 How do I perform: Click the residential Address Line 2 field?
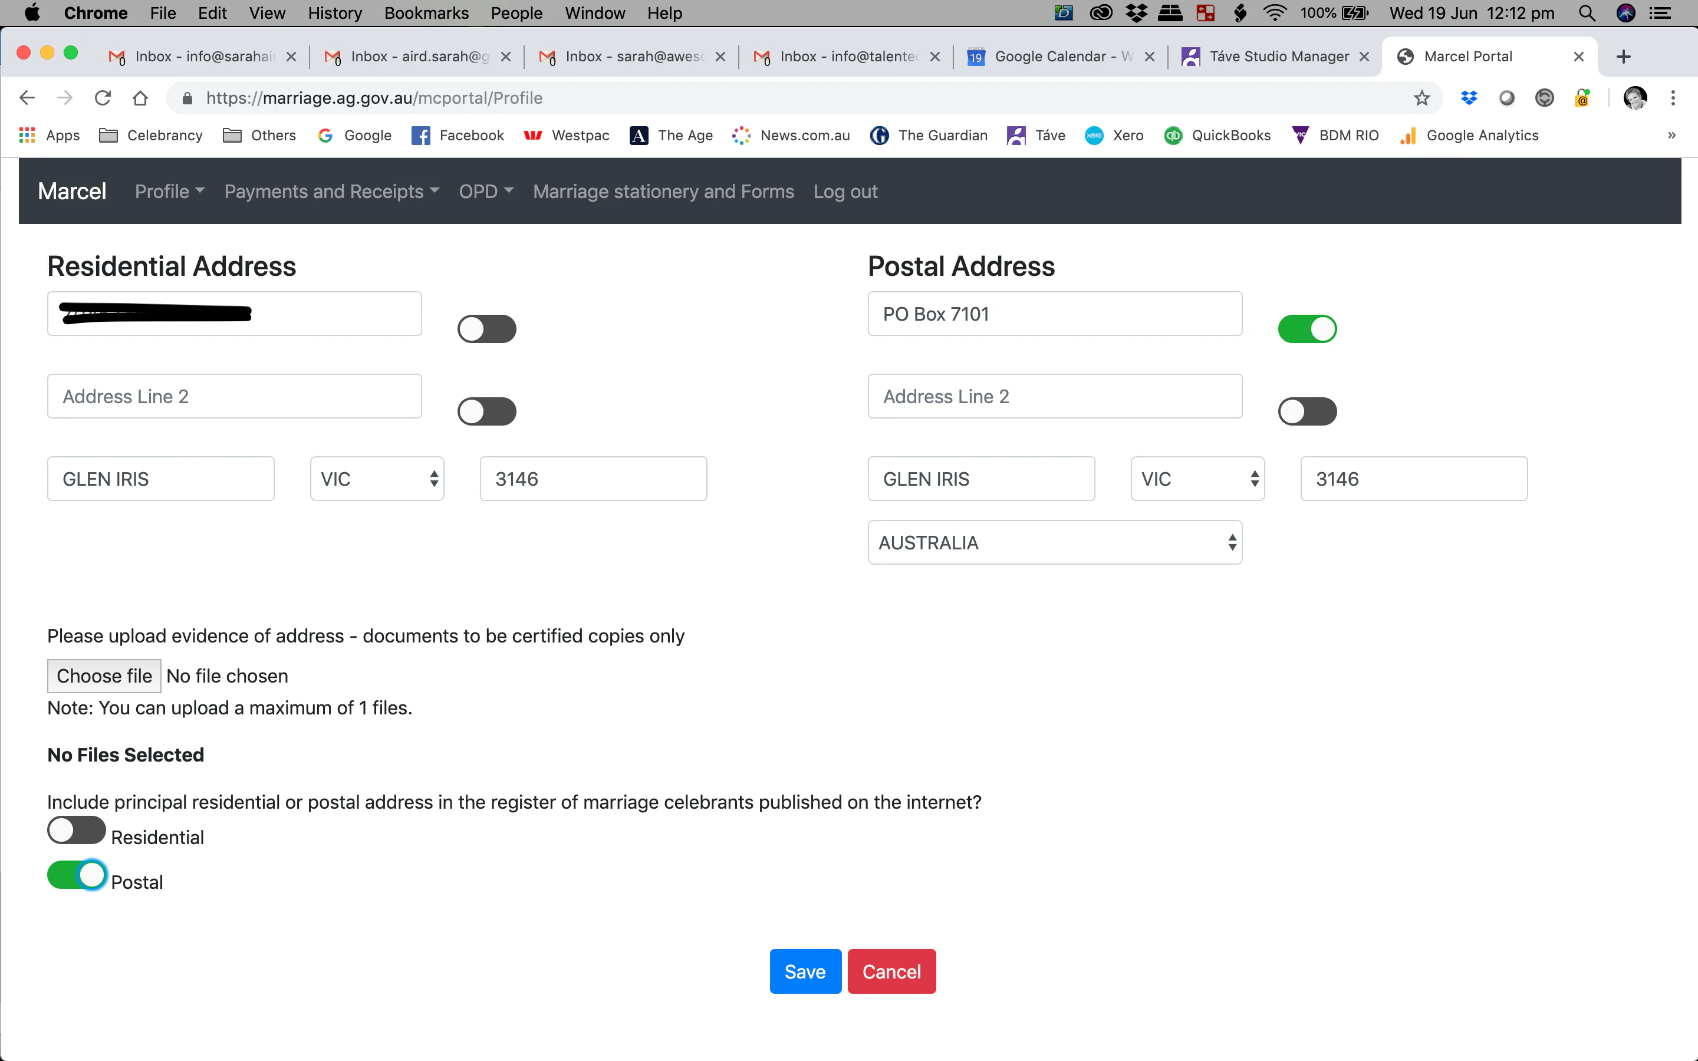coord(234,397)
